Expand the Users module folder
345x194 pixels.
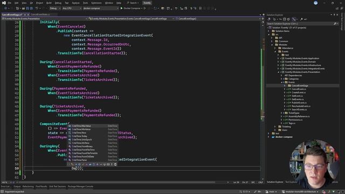click(275, 130)
